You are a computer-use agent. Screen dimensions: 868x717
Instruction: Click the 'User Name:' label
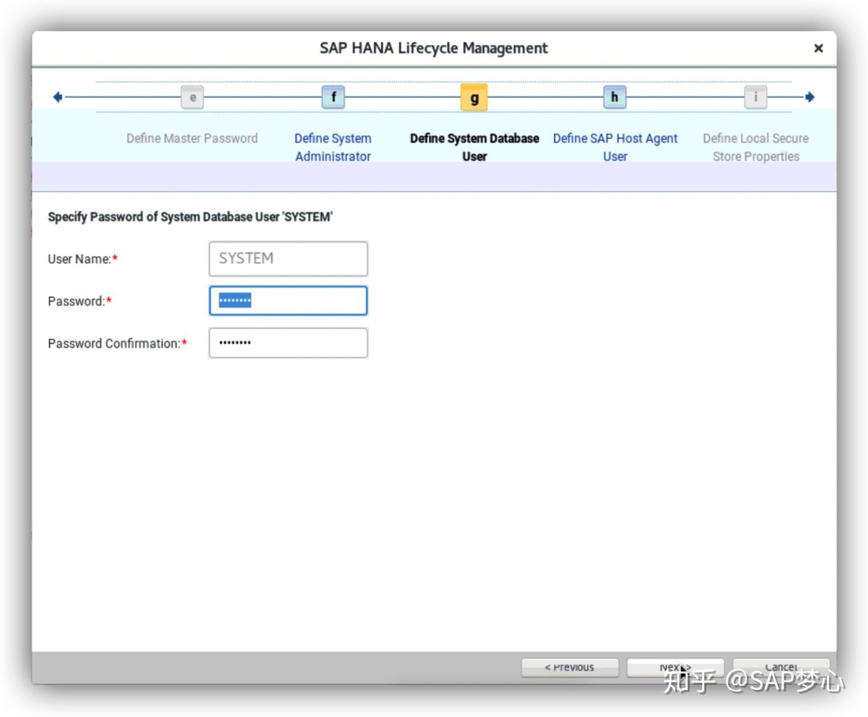click(x=83, y=259)
